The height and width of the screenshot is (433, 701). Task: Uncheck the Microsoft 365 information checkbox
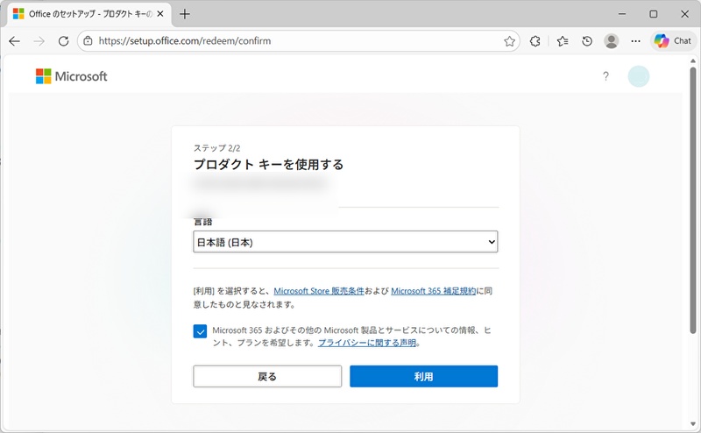(200, 331)
